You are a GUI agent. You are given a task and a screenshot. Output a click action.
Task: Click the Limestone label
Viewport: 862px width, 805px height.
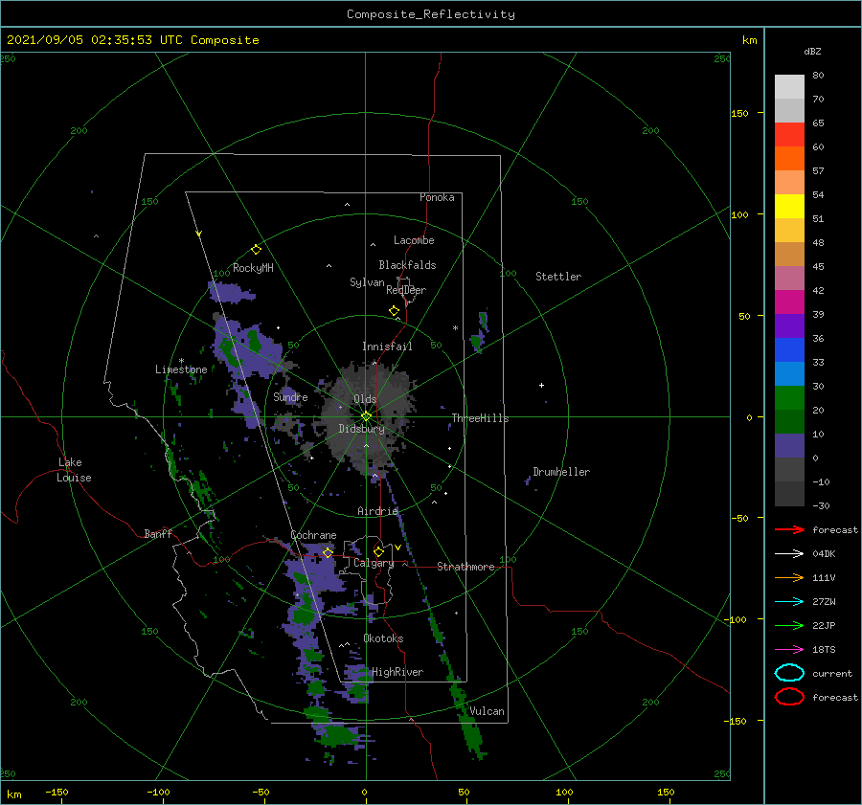pyautogui.click(x=181, y=369)
